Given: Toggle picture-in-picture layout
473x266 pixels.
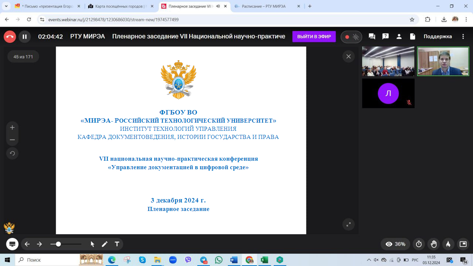Looking at the screenshot, I should click(x=463, y=244).
